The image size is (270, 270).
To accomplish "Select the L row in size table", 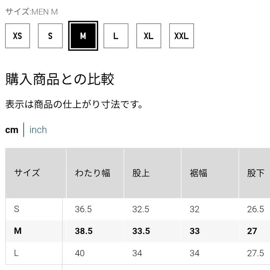I will point(16,253).
